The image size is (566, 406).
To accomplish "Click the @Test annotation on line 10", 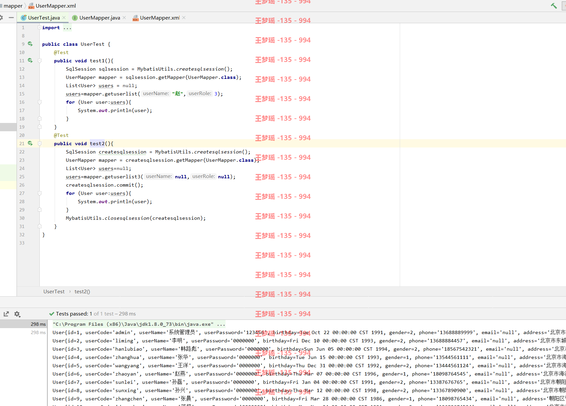I will click(x=61, y=52).
